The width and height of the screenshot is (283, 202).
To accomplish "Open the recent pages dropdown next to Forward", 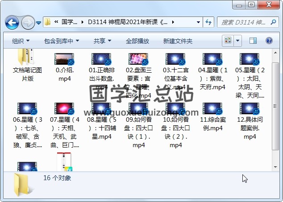I will point(39,22).
